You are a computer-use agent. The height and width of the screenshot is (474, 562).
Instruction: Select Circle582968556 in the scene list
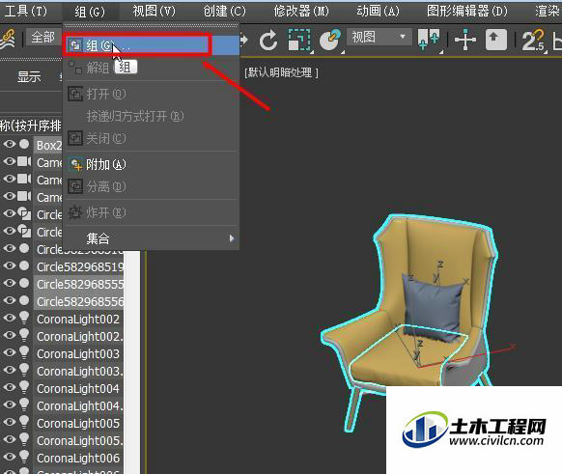click(80, 301)
